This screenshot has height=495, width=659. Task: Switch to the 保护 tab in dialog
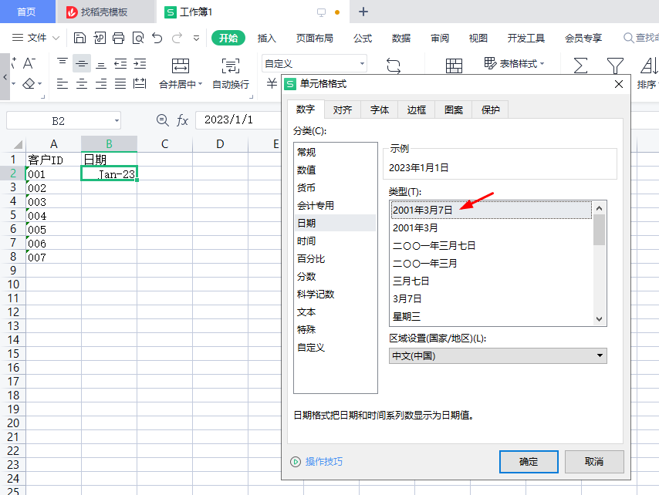(491, 110)
